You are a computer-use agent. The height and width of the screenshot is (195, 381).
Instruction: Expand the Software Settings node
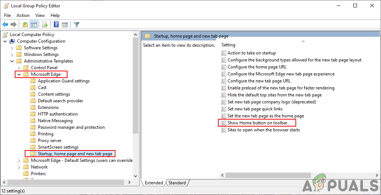(x=12, y=48)
